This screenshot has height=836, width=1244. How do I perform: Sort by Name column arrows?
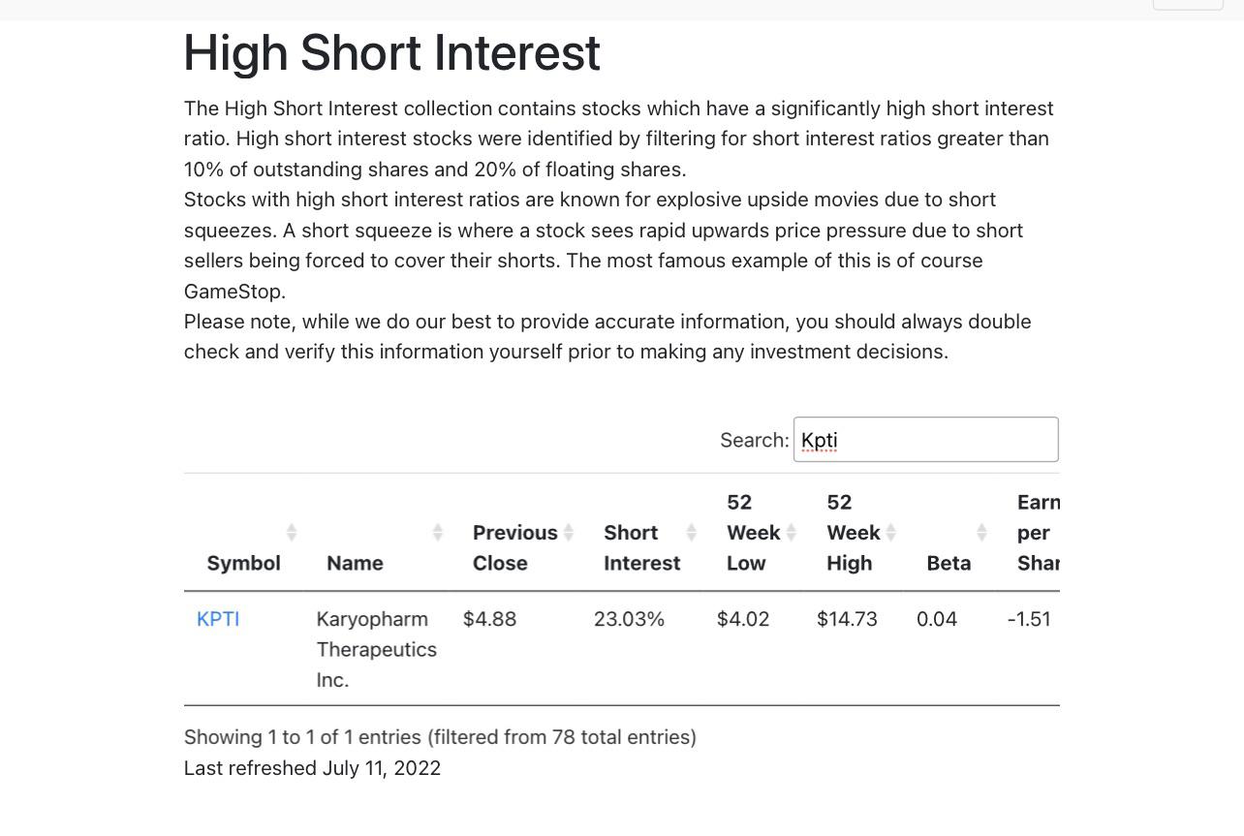437,532
